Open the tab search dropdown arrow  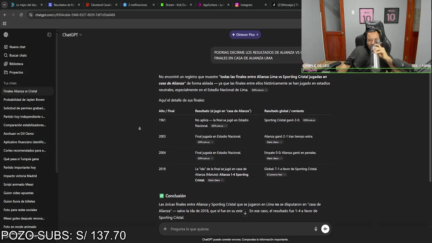4,5
